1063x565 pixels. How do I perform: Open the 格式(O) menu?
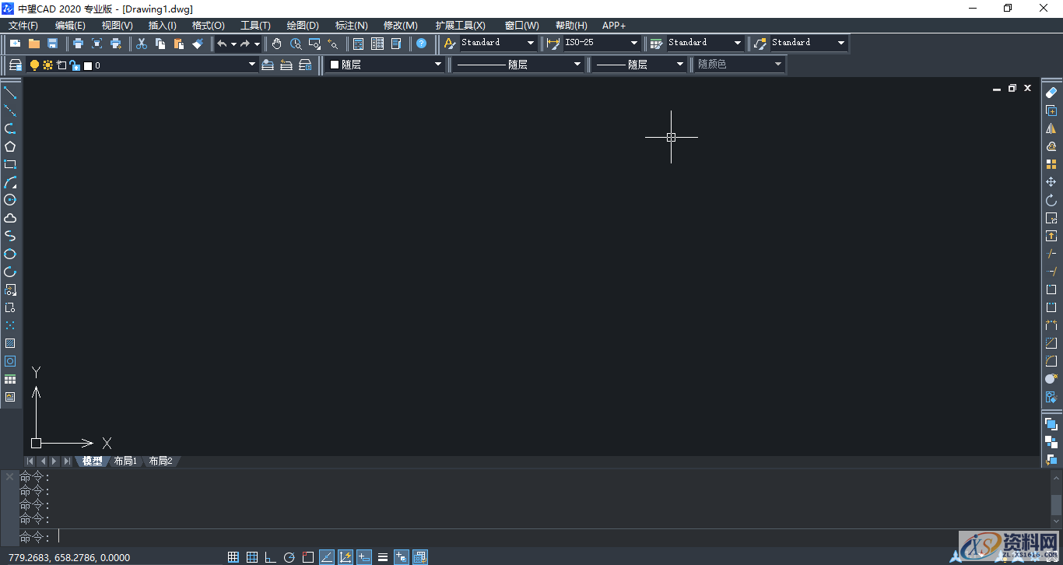(208, 26)
